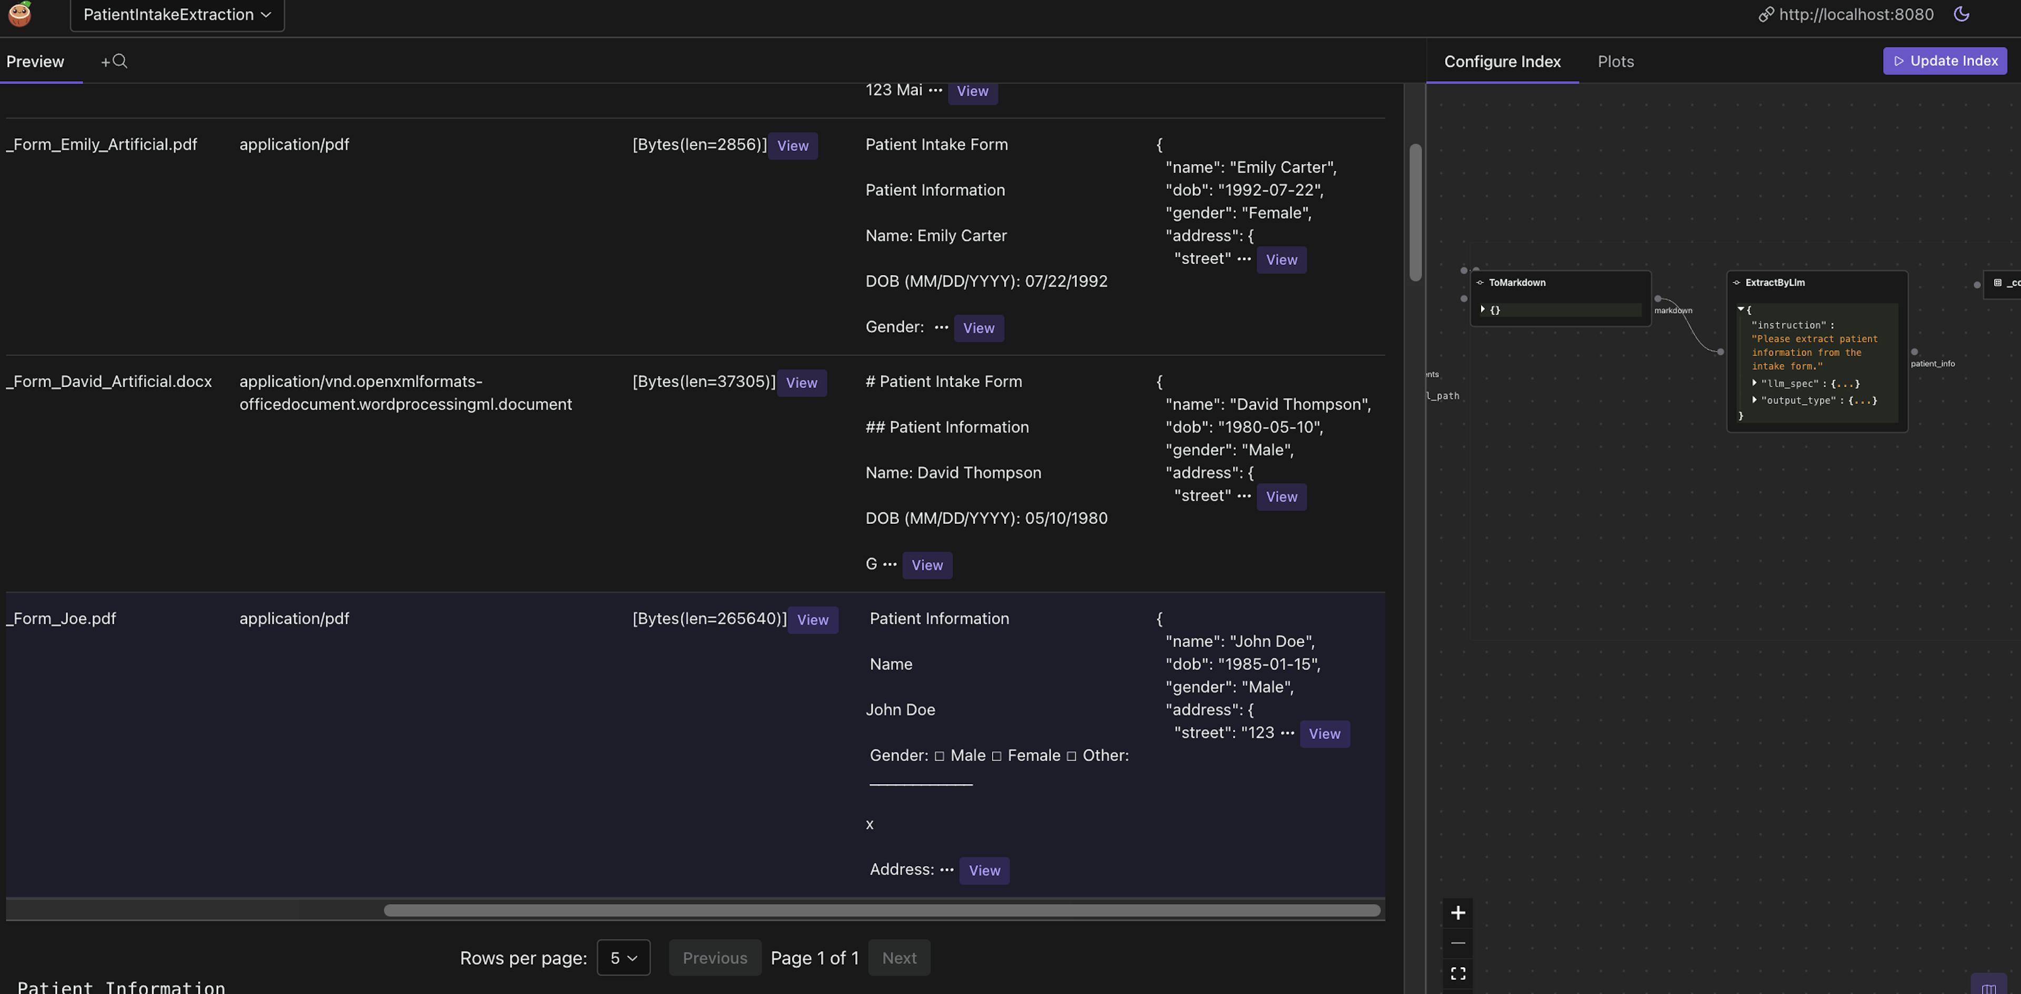Switch to the Plots tab
The width and height of the screenshot is (2021, 994).
(1615, 61)
